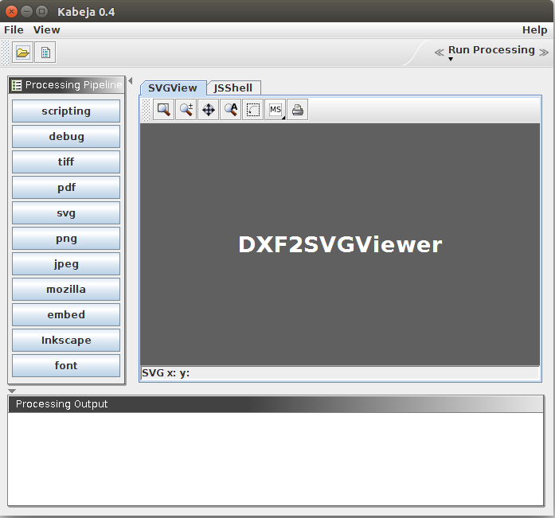Select the zoom window magnifier tool

coord(163,110)
